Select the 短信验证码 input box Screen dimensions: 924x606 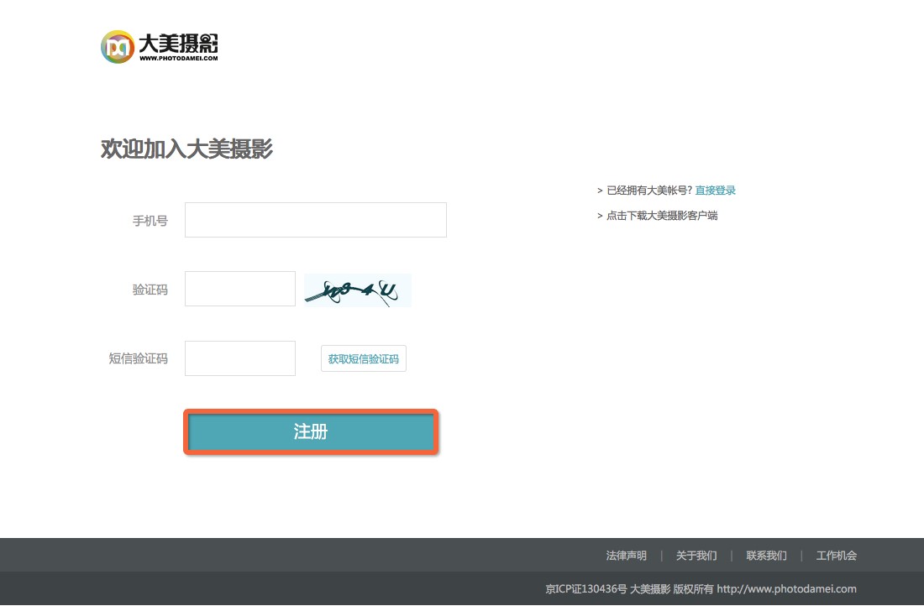tap(239, 358)
